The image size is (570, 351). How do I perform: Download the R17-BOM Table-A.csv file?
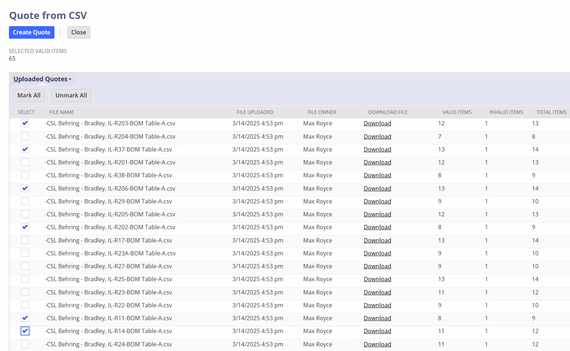pos(377,240)
